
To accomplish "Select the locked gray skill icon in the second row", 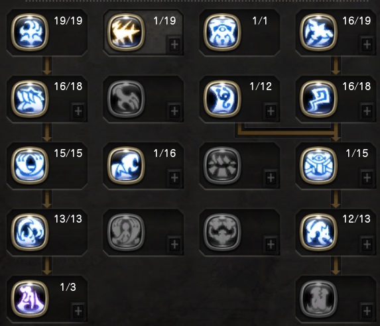I will [x=126, y=99].
